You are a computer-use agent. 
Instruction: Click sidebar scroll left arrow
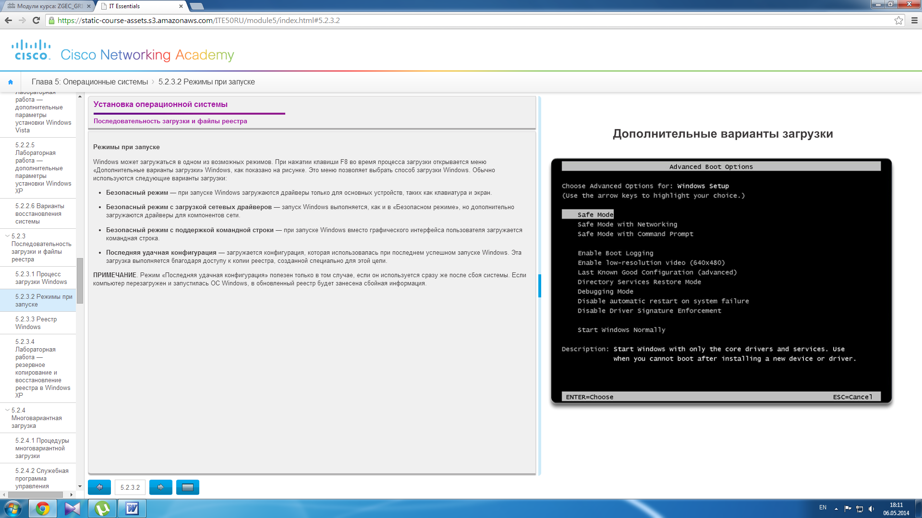(4, 494)
